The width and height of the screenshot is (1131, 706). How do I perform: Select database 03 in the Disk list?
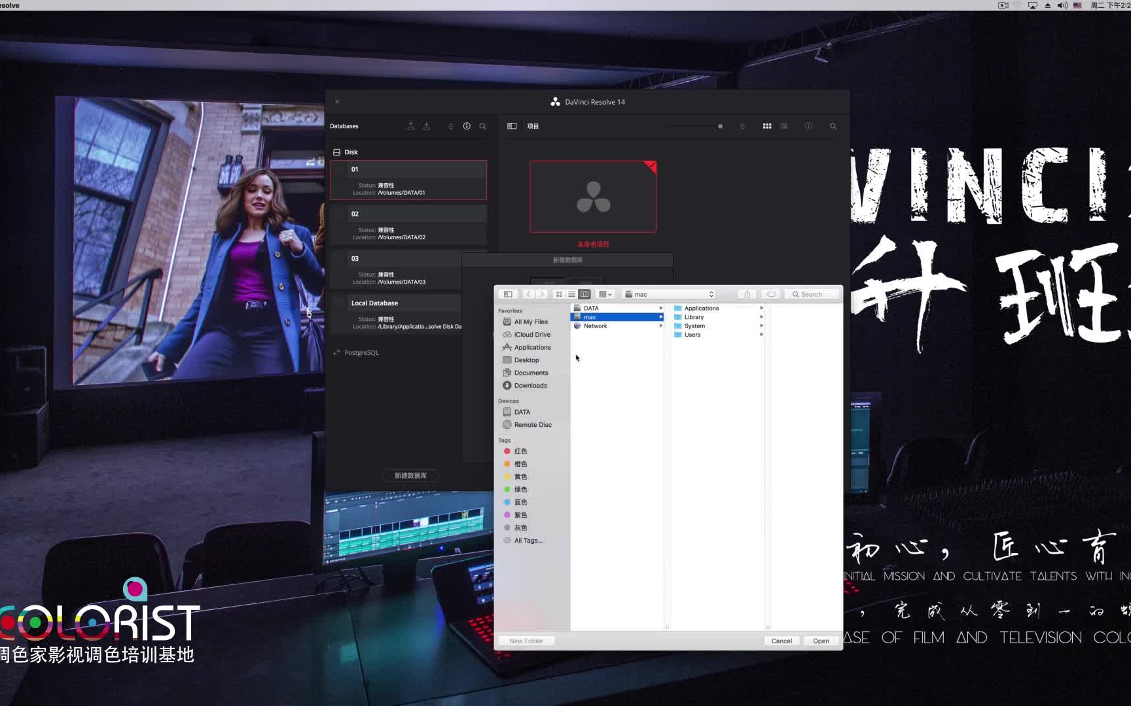(x=397, y=269)
